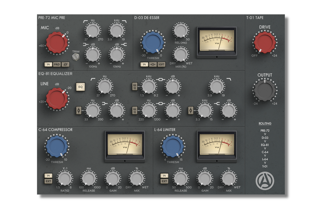Click the TRIM screw control
Screen dimensions: 322x209
click(76, 57)
